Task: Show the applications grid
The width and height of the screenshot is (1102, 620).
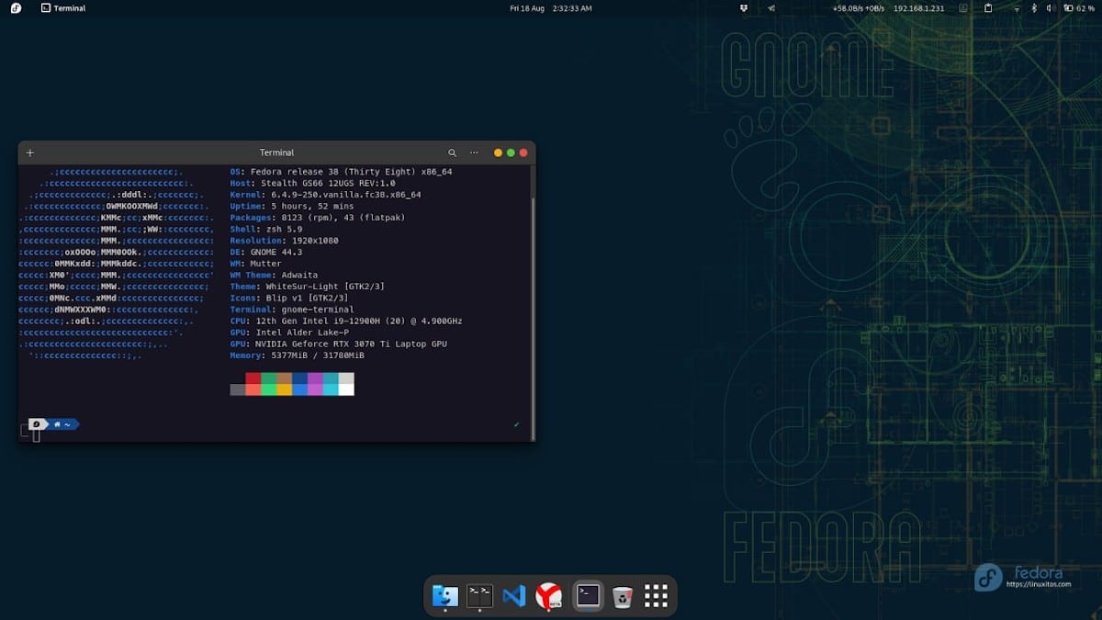Action: tap(656, 595)
